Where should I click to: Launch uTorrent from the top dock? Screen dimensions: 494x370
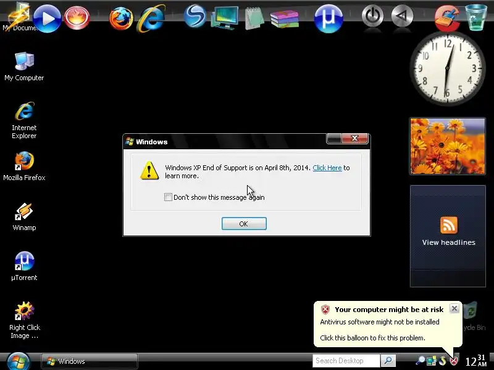coord(329,18)
